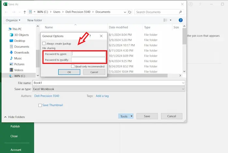The width and height of the screenshot is (228, 153).
Task: Click the address bar folder icon
Action: click(30, 12)
